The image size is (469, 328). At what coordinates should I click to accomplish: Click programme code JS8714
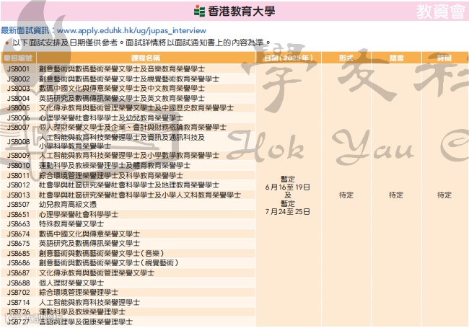pos(18,302)
